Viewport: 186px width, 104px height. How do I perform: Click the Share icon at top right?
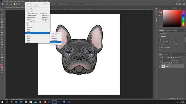click(184, 4)
